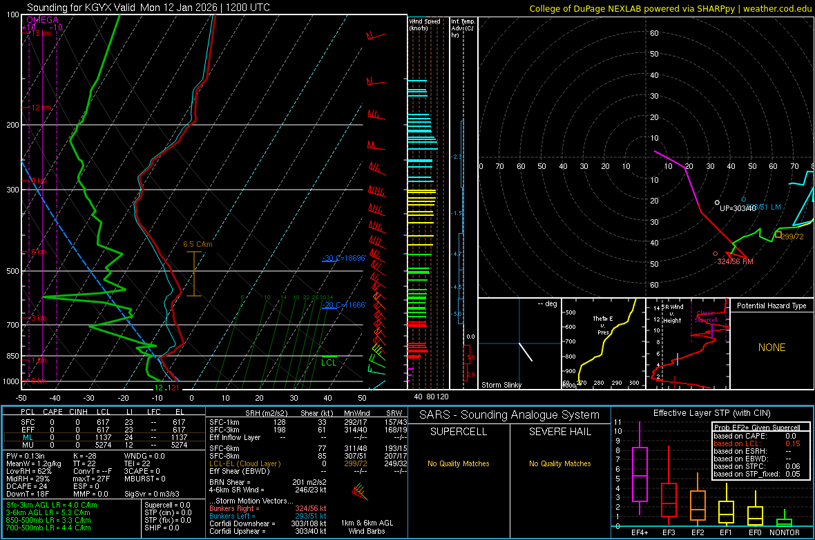This screenshot has height=540, width=815.
Task: Click the Wind Speed (knots) header
Action: [424, 24]
